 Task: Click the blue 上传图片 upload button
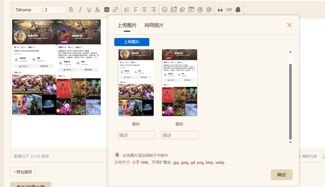coord(132,42)
